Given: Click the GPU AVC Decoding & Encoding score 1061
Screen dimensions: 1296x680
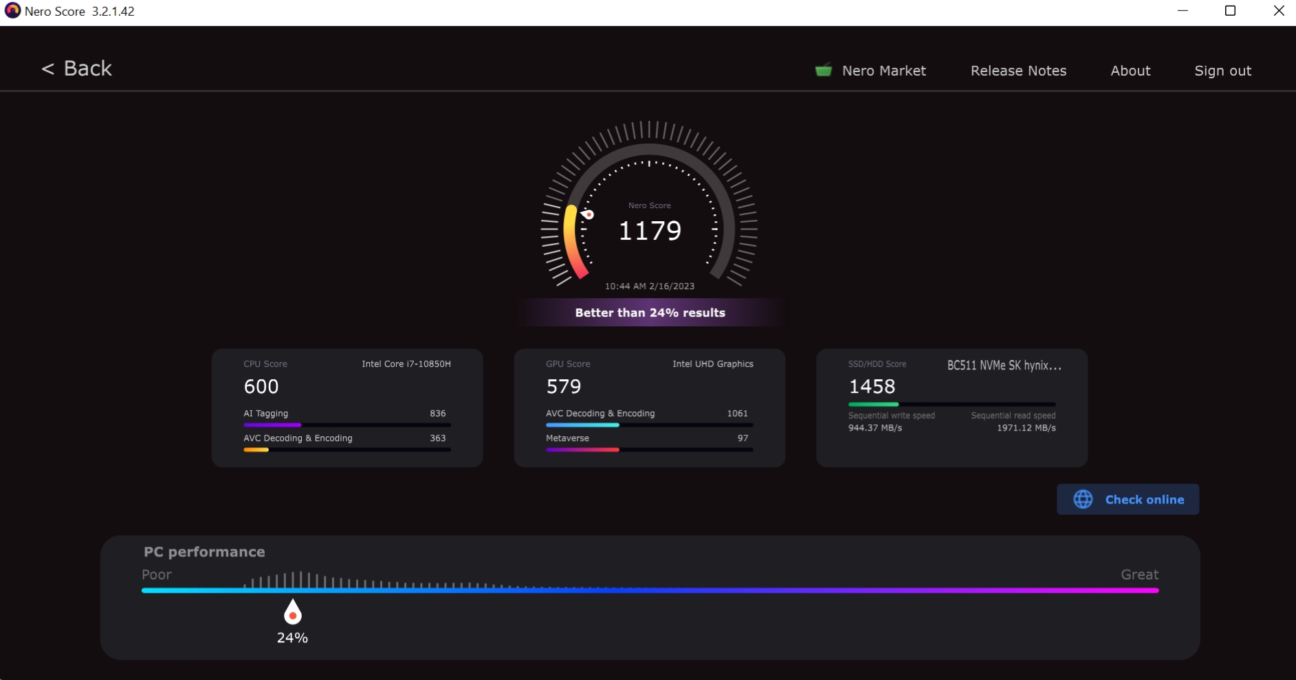Looking at the screenshot, I should [737, 413].
